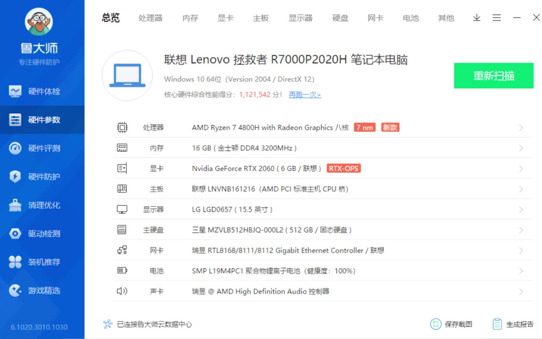Switch to the 显卡 tab
Screen dimensions: 542x339
click(226, 18)
